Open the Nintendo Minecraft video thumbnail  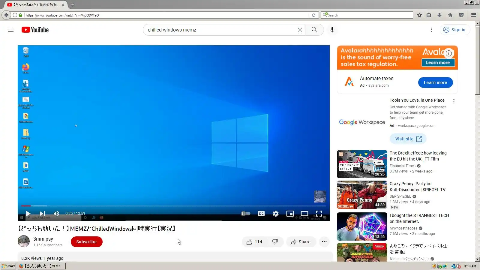tap(362, 252)
